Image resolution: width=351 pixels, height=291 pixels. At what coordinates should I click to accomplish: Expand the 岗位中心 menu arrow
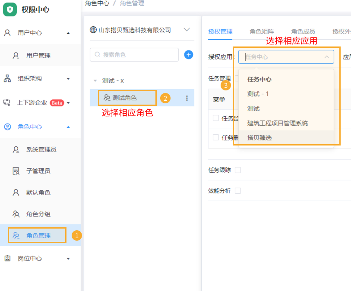tap(68, 259)
